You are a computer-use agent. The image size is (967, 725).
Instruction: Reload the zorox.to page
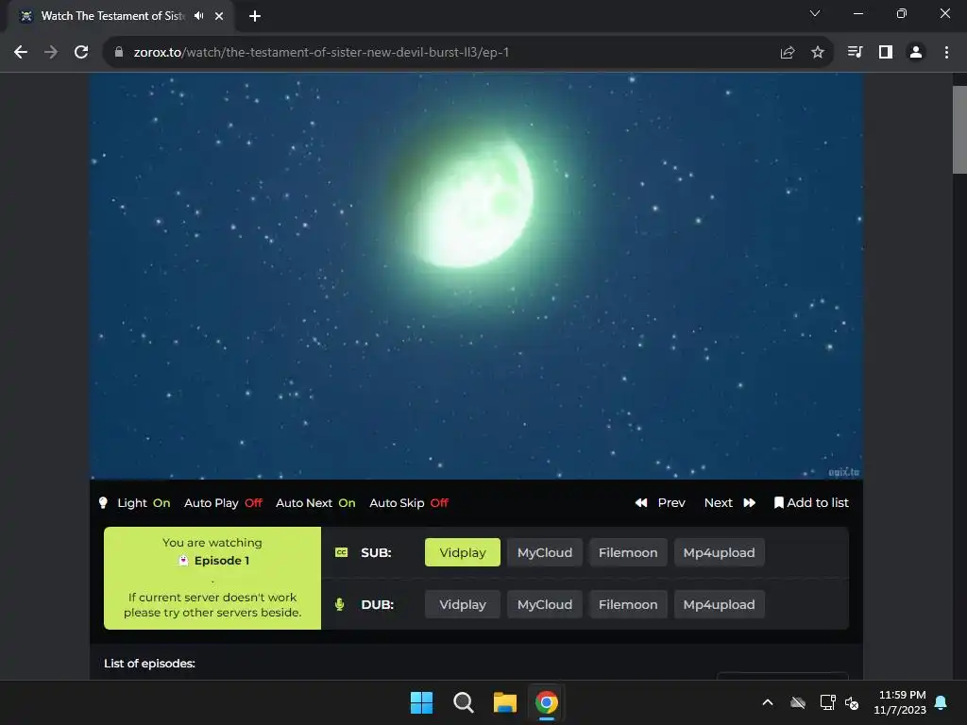coord(81,53)
